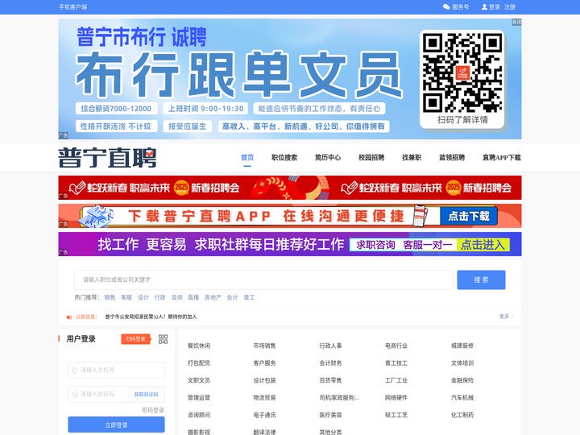Switch to 蓝领招聘 tab
This screenshot has width=580, height=435.
pos(452,158)
